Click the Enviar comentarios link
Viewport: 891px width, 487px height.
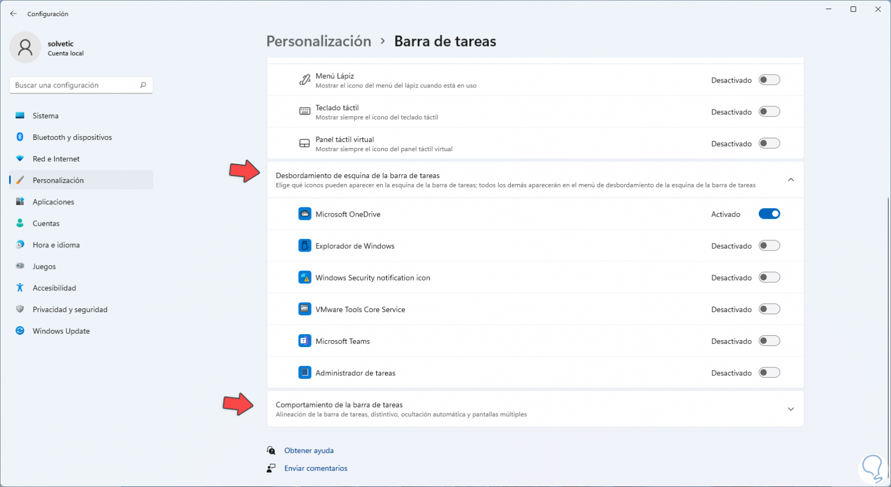point(316,468)
